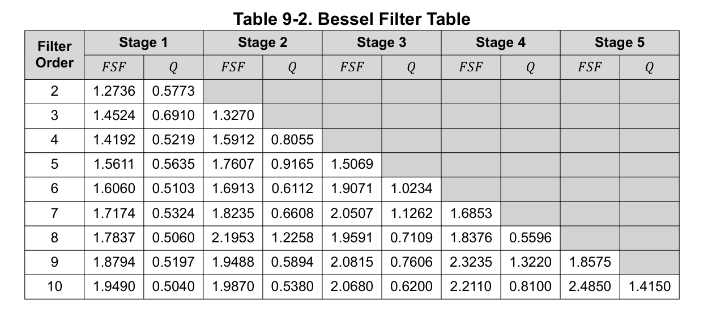The image size is (708, 325).
Task: Click the table title Bessel Filter Table
Action: pos(352,19)
